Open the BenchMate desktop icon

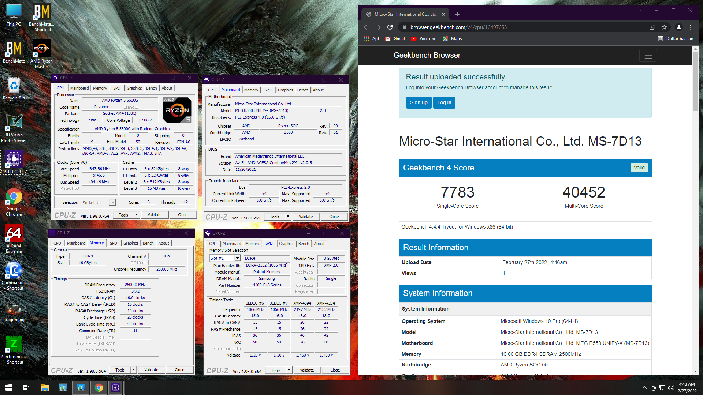[x=14, y=52]
